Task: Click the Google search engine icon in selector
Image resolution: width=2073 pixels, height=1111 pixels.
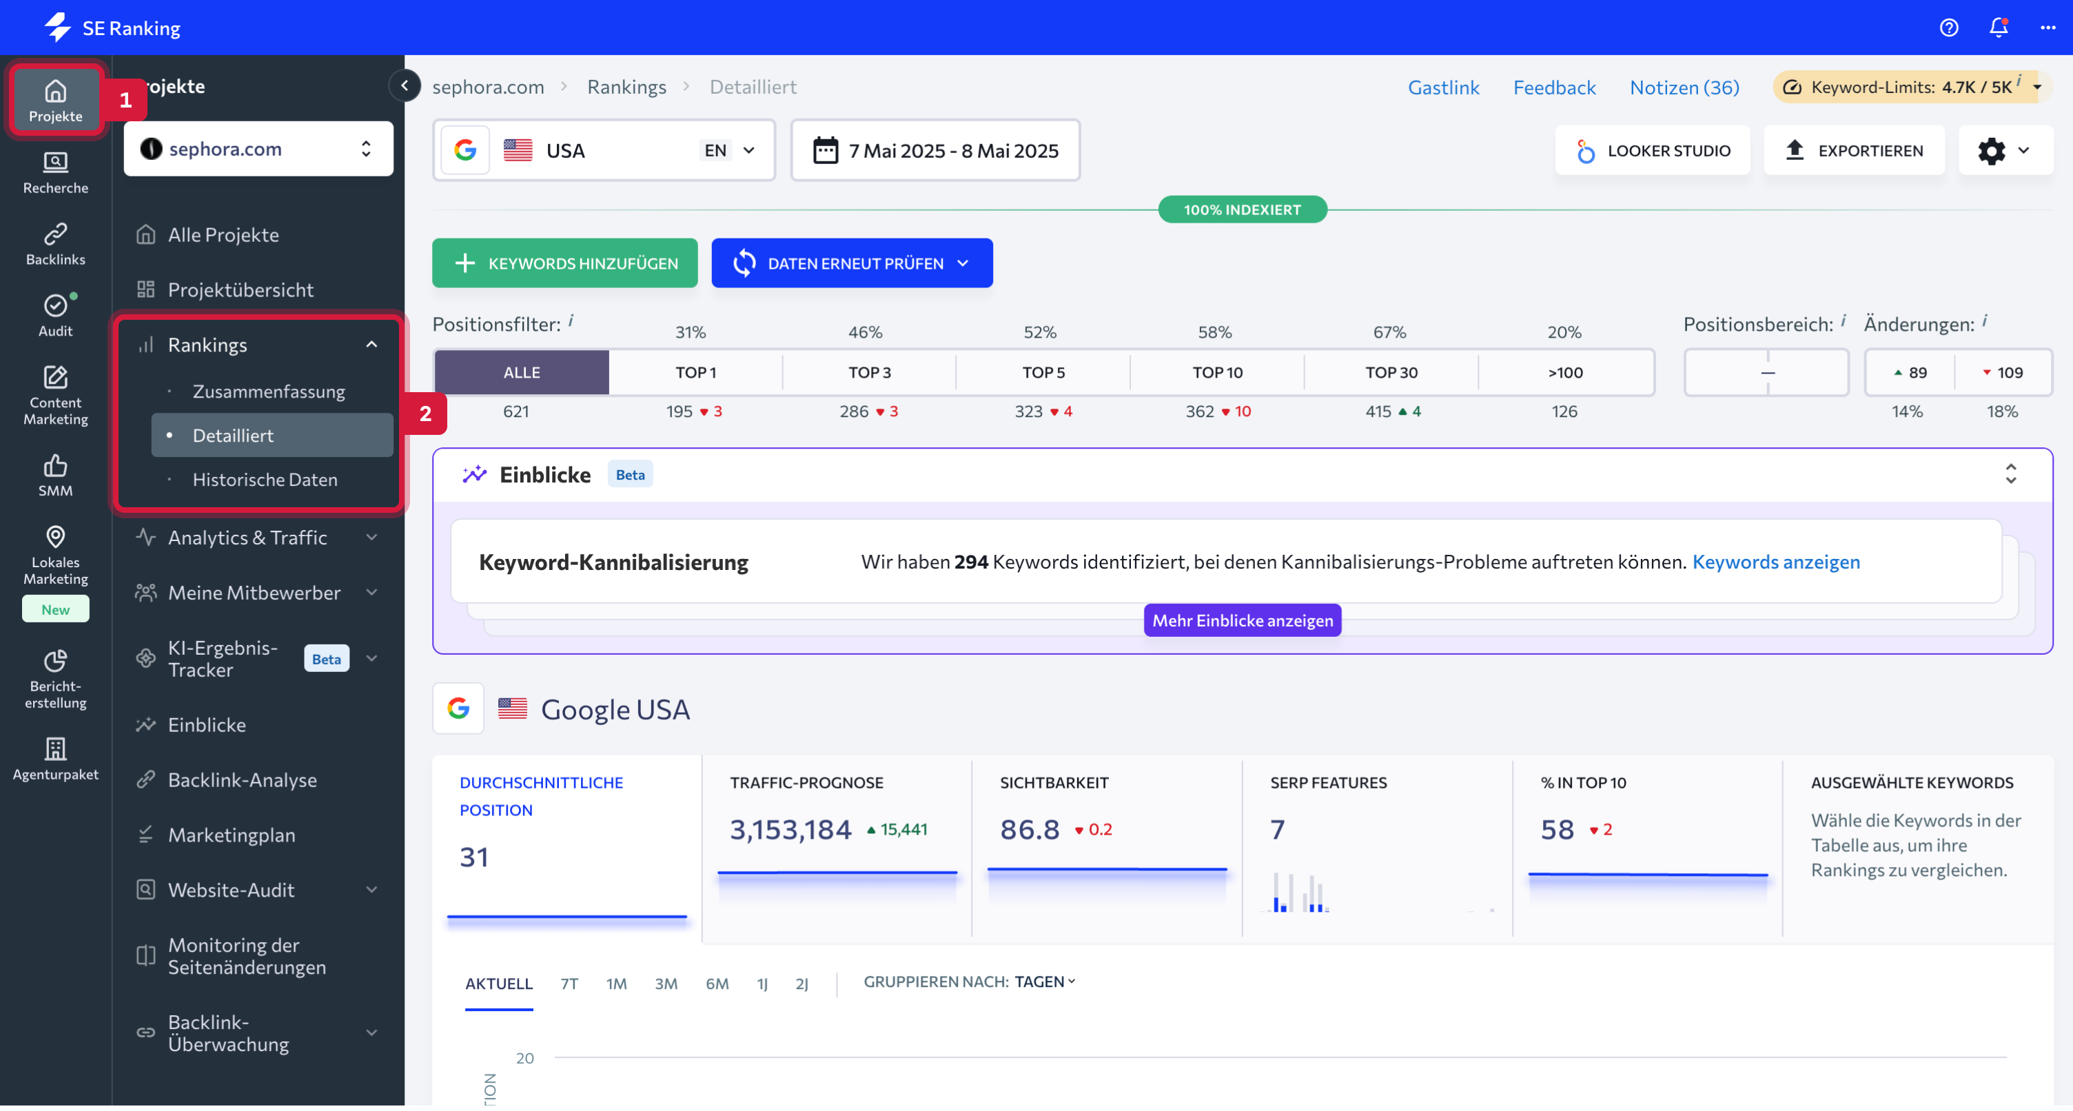Action: click(465, 150)
